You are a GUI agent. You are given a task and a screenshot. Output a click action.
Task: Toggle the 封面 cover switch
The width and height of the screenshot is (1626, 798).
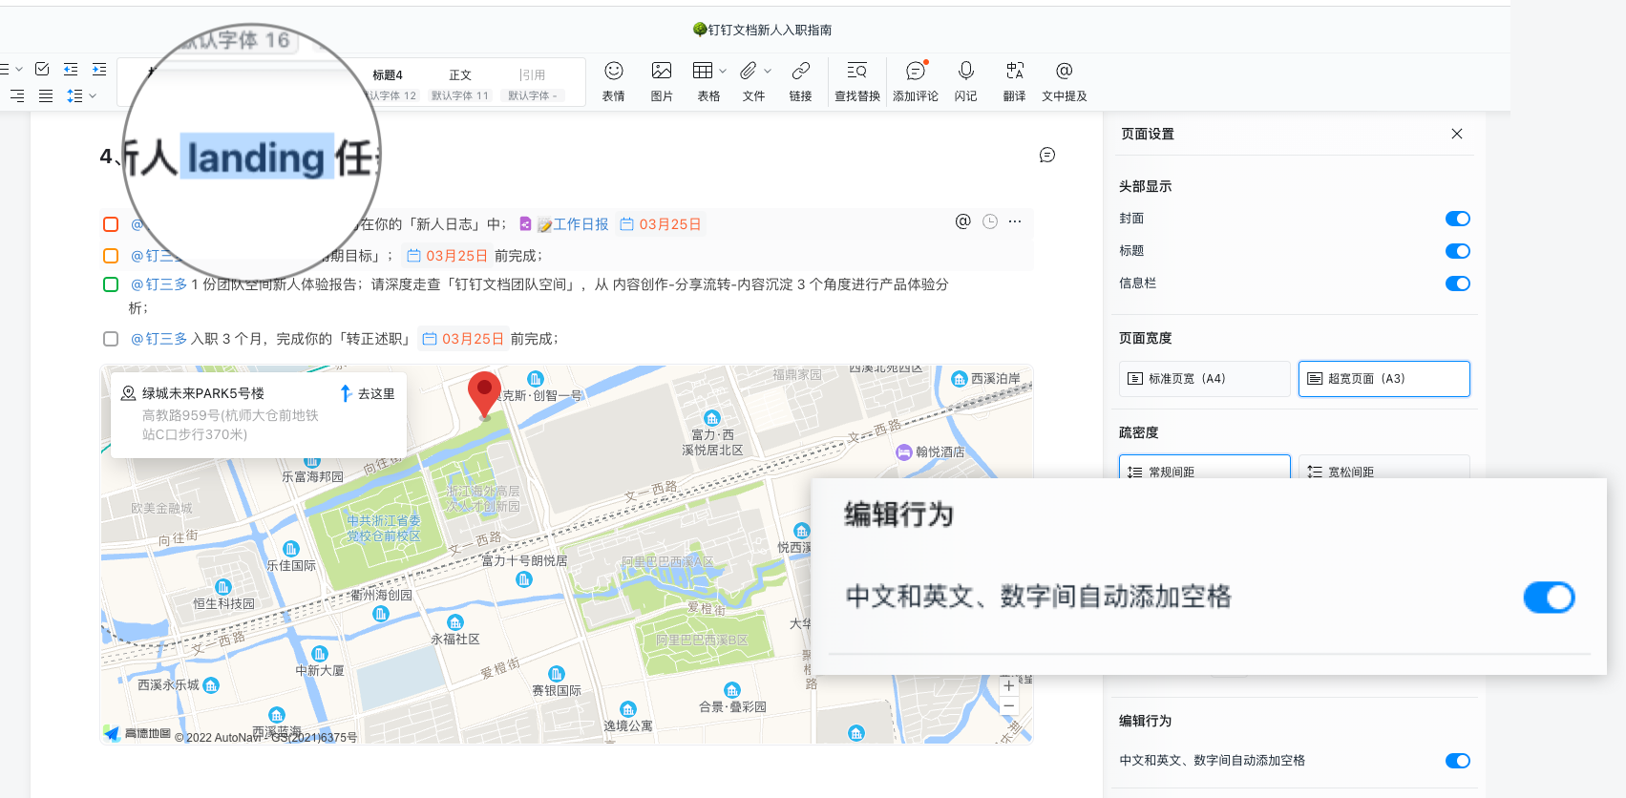(x=1457, y=219)
